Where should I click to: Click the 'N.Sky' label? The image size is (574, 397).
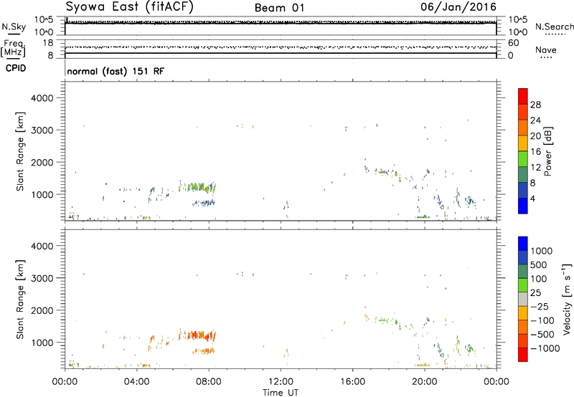[14, 27]
